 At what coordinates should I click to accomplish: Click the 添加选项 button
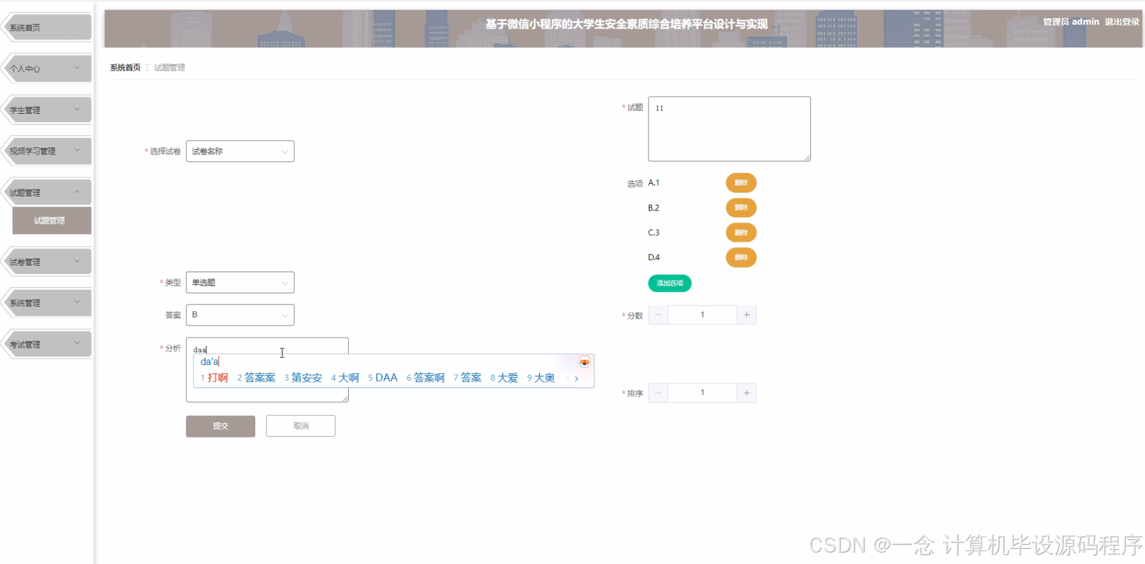(x=670, y=283)
